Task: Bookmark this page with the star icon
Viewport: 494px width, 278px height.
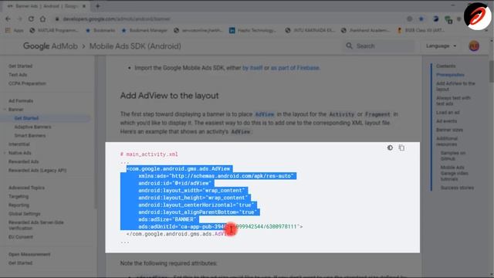Action: pos(421,19)
